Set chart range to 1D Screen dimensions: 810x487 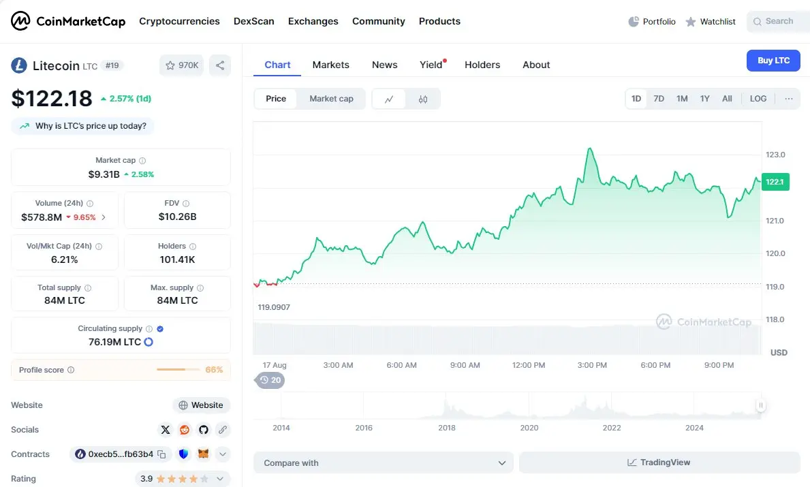(x=636, y=99)
